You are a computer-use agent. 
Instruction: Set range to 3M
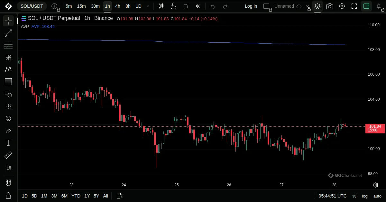point(54,196)
